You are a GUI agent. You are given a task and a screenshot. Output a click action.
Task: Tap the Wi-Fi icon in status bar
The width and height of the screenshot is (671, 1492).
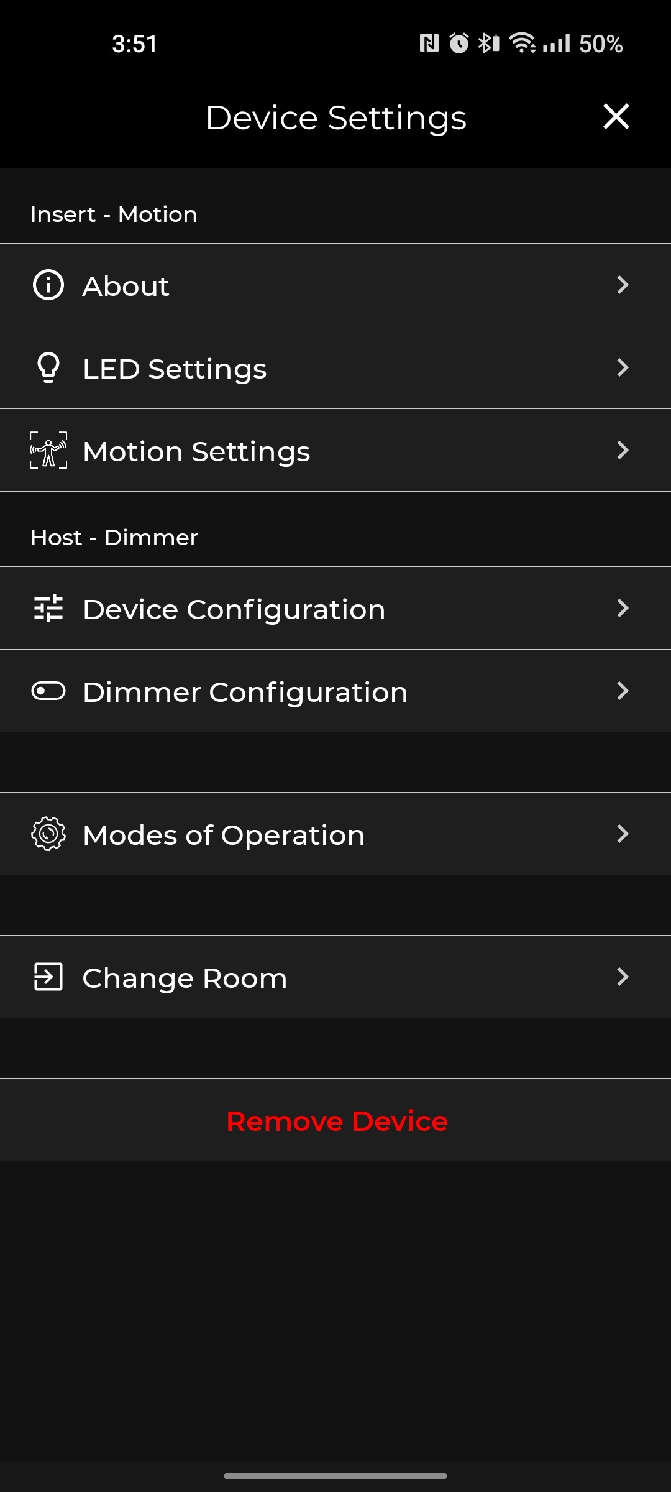pyautogui.click(x=523, y=43)
